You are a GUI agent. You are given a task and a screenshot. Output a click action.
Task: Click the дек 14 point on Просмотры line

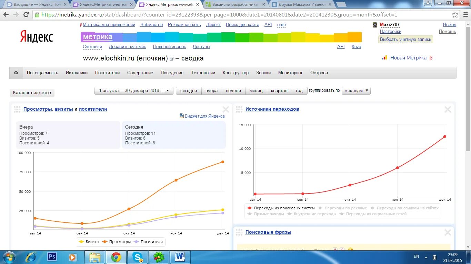tap(223, 162)
